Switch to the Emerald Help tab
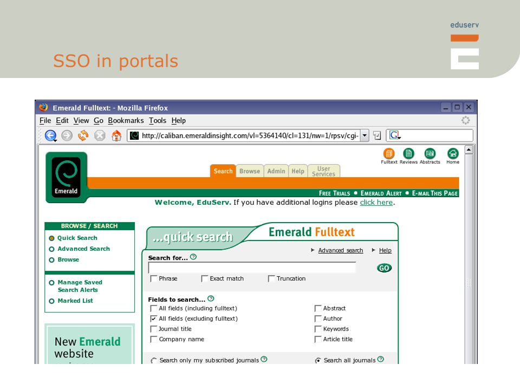The image size is (520, 390). click(298, 171)
